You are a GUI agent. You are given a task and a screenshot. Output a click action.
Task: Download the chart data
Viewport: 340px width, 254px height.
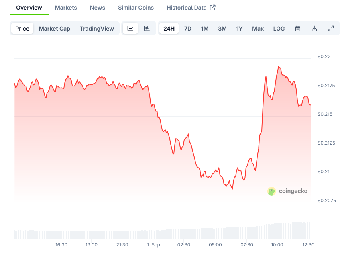click(x=314, y=29)
